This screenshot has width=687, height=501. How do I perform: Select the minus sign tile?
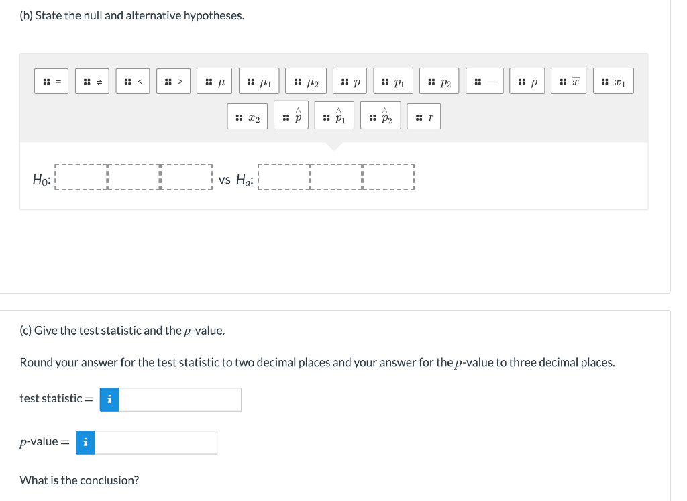(x=484, y=81)
